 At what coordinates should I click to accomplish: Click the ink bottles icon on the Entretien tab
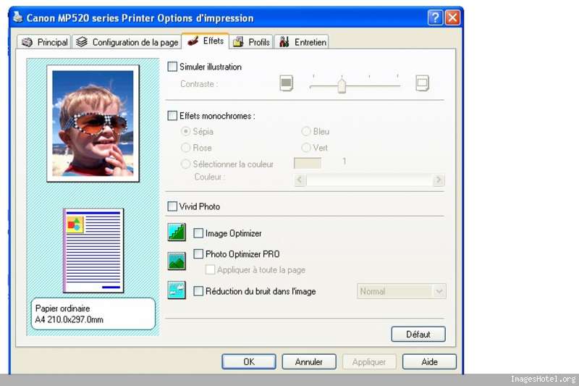pos(284,42)
